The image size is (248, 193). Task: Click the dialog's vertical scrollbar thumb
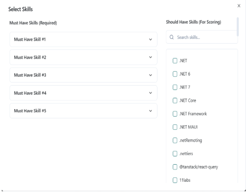click(x=238, y=27)
